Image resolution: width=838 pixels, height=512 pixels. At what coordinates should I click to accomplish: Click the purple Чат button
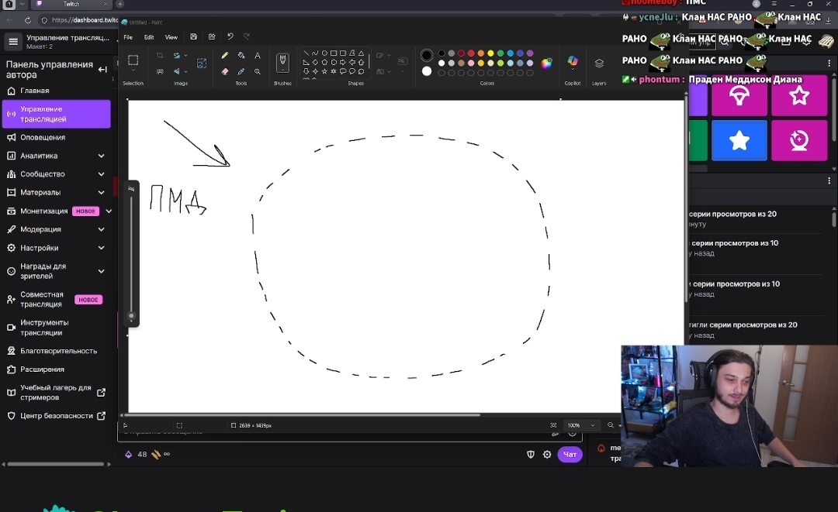(570, 455)
